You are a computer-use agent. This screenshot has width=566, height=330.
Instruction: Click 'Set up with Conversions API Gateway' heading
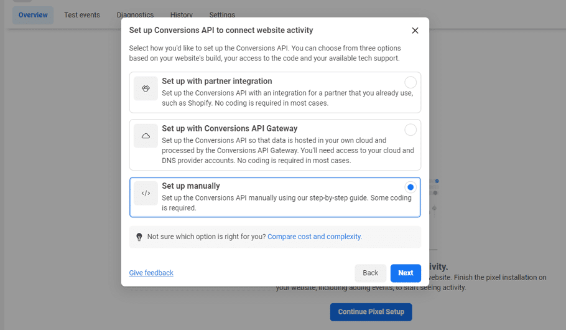(230, 128)
